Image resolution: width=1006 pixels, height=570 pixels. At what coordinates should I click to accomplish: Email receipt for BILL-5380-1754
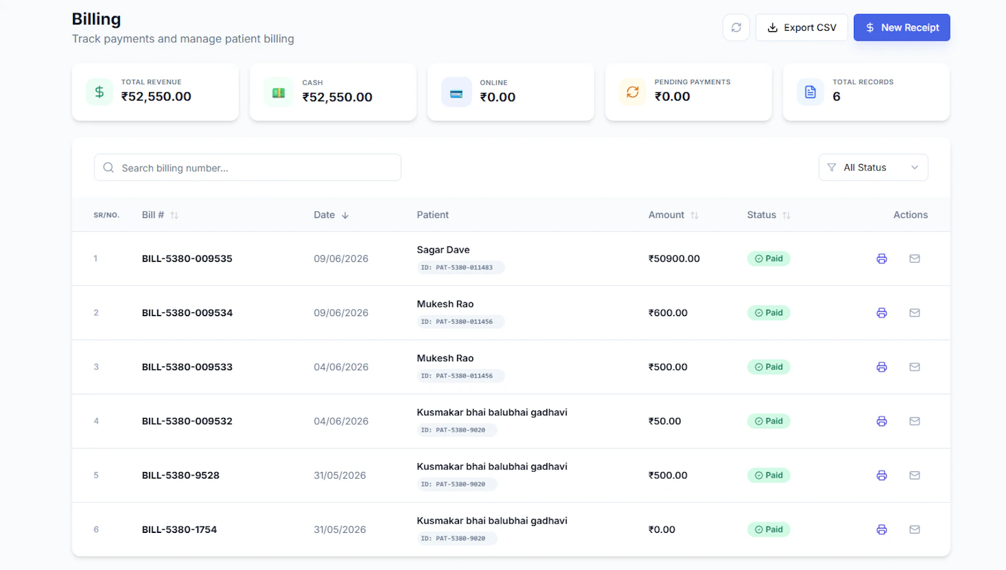pos(915,530)
